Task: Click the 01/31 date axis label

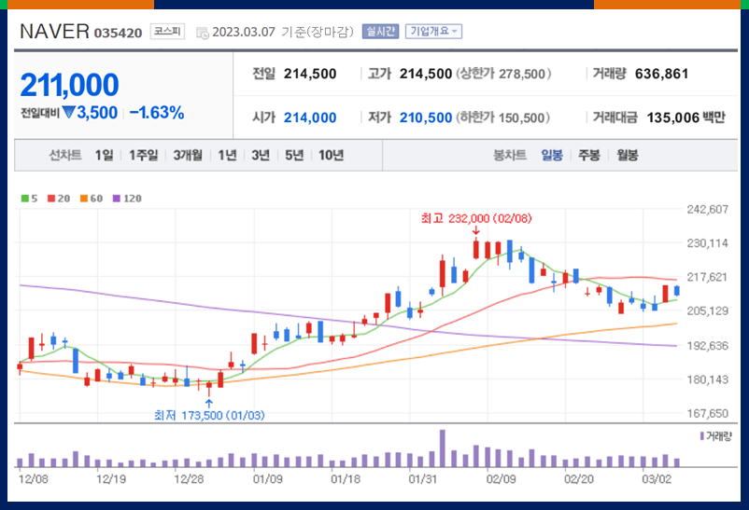Action: [423, 479]
